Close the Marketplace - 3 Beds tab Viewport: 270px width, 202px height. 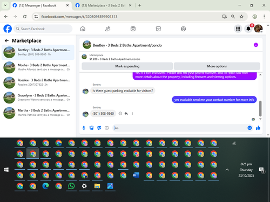(x=130, y=5)
